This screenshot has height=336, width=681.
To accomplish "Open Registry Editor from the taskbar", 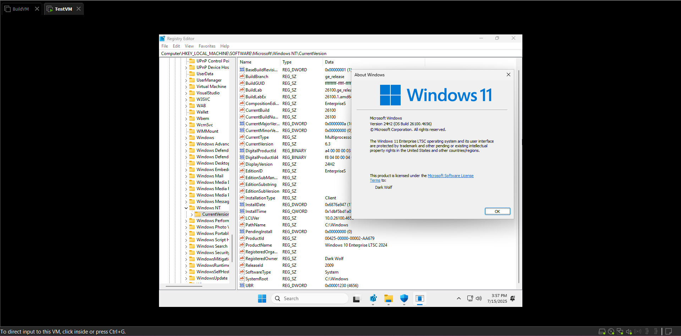I will click(x=373, y=299).
